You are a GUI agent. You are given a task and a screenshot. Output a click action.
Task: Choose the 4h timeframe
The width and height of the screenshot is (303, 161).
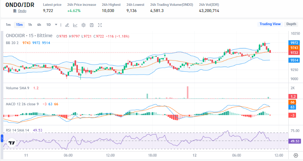(39, 25)
